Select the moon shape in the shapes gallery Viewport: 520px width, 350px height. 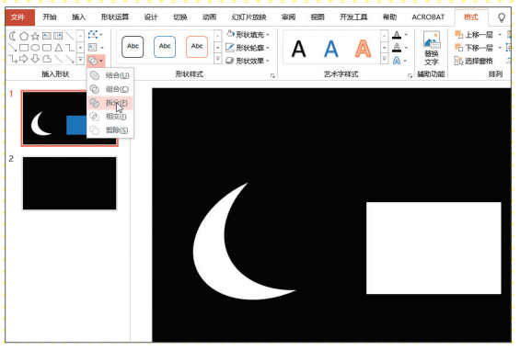coord(13,36)
